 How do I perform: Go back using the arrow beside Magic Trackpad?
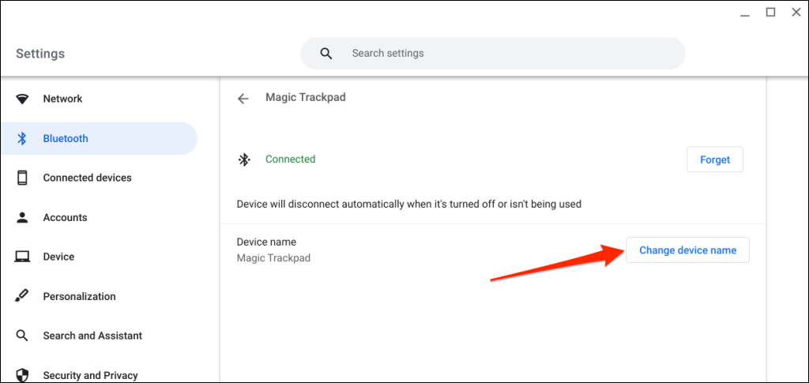pyautogui.click(x=243, y=99)
